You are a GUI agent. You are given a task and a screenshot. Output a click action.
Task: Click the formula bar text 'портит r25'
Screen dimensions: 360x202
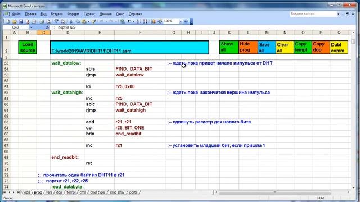[x=66, y=27]
